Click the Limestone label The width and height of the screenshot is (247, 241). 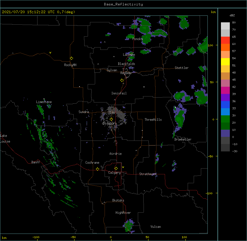pos(44,102)
